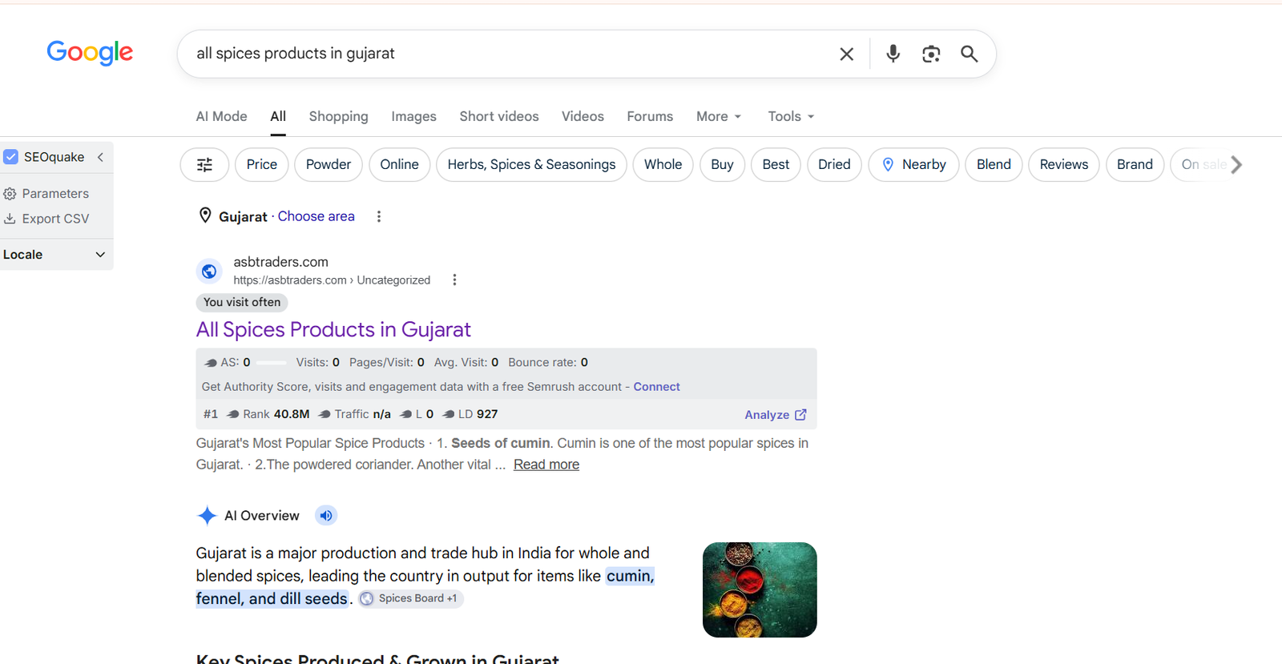Open location options three-dot menu beside Gujarat
1282x664 pixels.
pyautogui.click(x=379, y=216)
